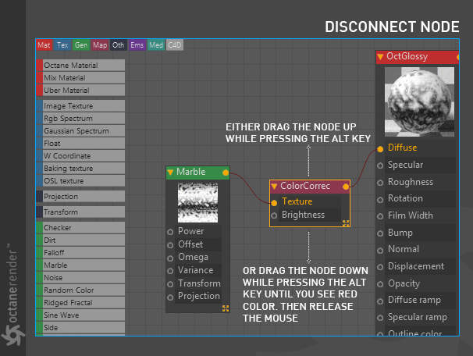Screen dimensions: 473x356
Task: Click the Marble Projection input port
Action: 170,297
